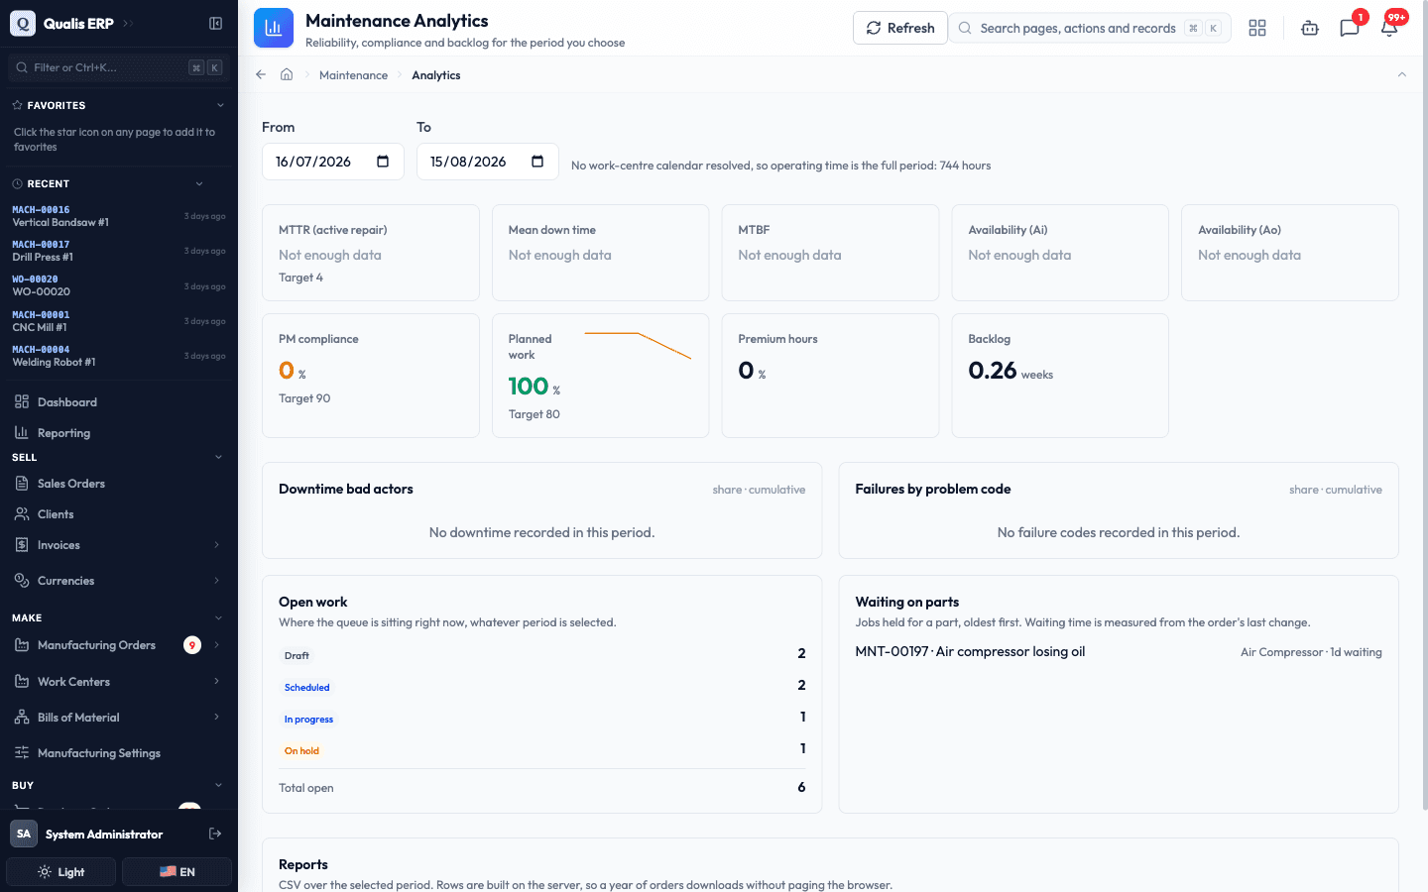Open the notifications bell

pyautogui.click(x=1389, y=28)
